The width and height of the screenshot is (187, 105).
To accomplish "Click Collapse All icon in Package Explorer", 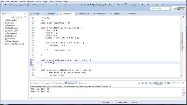I will (x=13, y=17).
